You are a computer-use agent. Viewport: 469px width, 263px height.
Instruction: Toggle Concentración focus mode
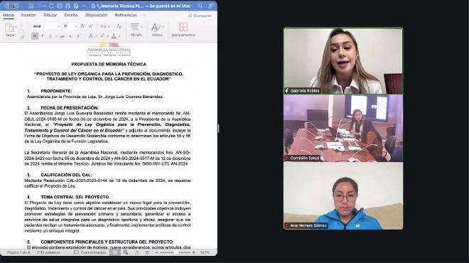pos(90,252)
